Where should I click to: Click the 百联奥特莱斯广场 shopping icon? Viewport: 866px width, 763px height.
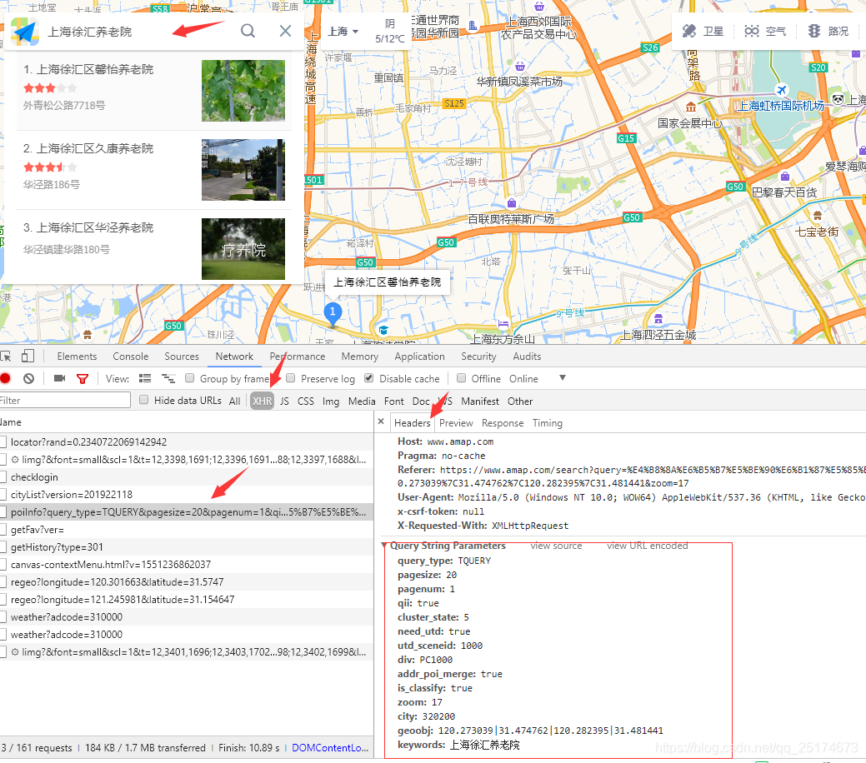(512, 202)
